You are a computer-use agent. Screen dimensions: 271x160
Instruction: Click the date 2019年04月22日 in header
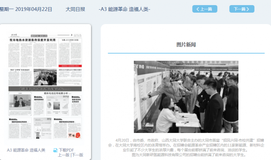click(x=33, y=9)
